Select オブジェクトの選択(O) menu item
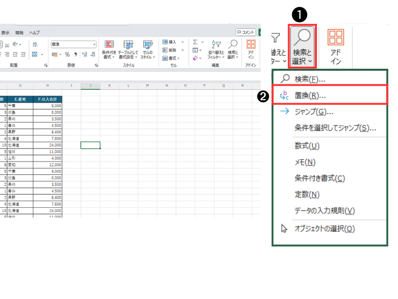Viewport: 398px width, 299px height. 324,229
